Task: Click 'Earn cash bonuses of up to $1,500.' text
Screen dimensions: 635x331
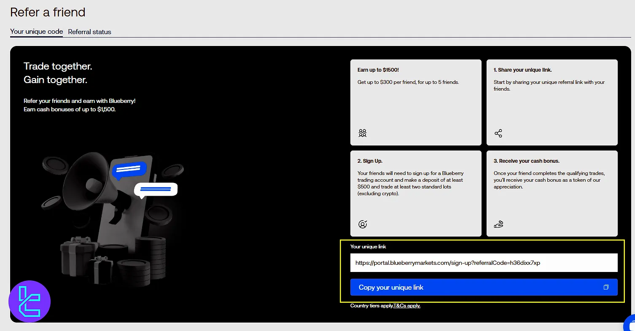Action: [x=70, y=110]
